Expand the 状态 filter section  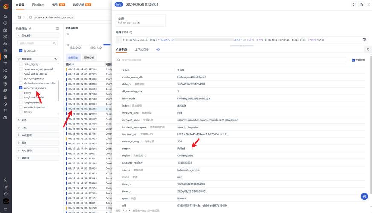click(x=24, y=120)
